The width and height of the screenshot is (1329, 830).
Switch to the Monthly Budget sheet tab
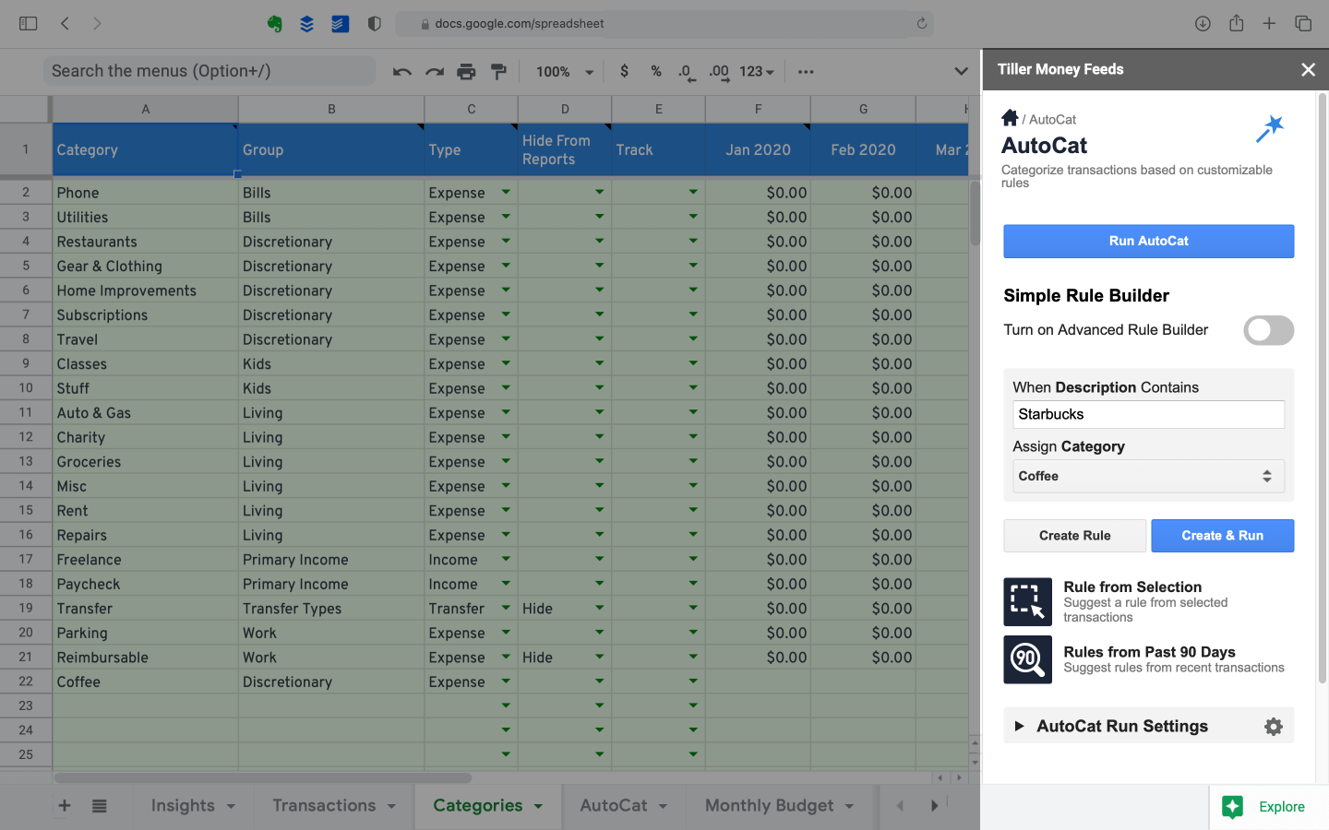click(769, 806)
